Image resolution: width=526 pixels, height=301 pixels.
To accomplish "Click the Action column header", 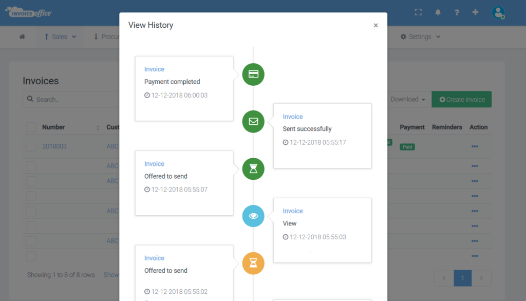I will click(x=478, y=127).
